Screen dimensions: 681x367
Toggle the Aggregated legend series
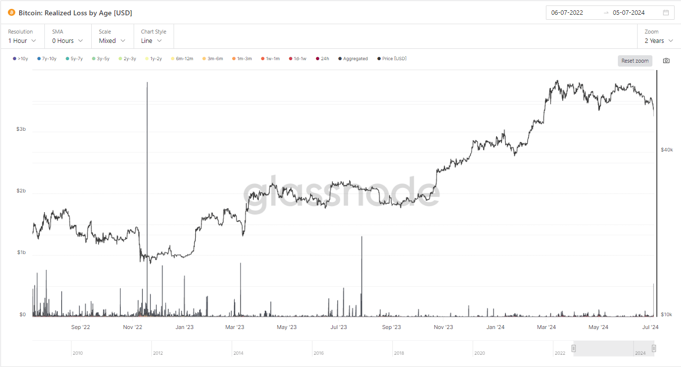pyautogui.click(x=353, y=59)
